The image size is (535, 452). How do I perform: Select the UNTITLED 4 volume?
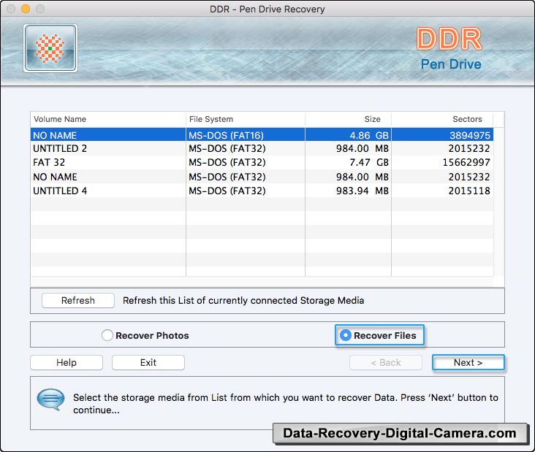262,191
